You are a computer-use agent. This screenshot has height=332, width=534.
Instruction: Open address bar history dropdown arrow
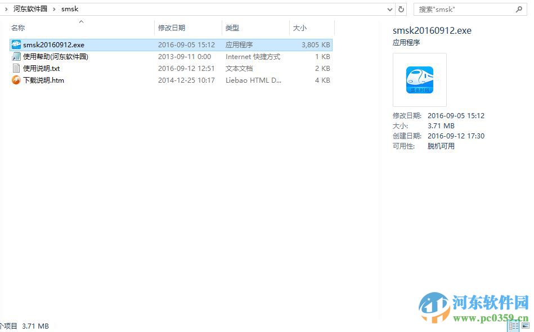(390, 10)
